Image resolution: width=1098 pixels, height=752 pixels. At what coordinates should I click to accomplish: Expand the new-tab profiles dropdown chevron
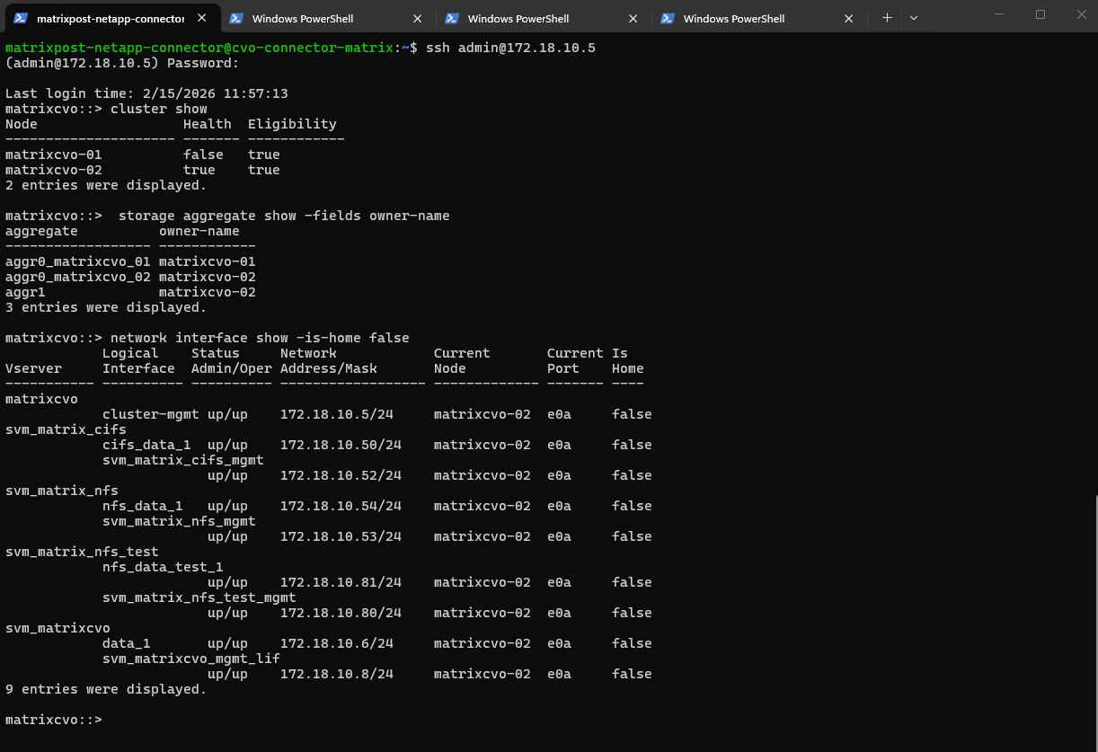click(x=914, y=18)
